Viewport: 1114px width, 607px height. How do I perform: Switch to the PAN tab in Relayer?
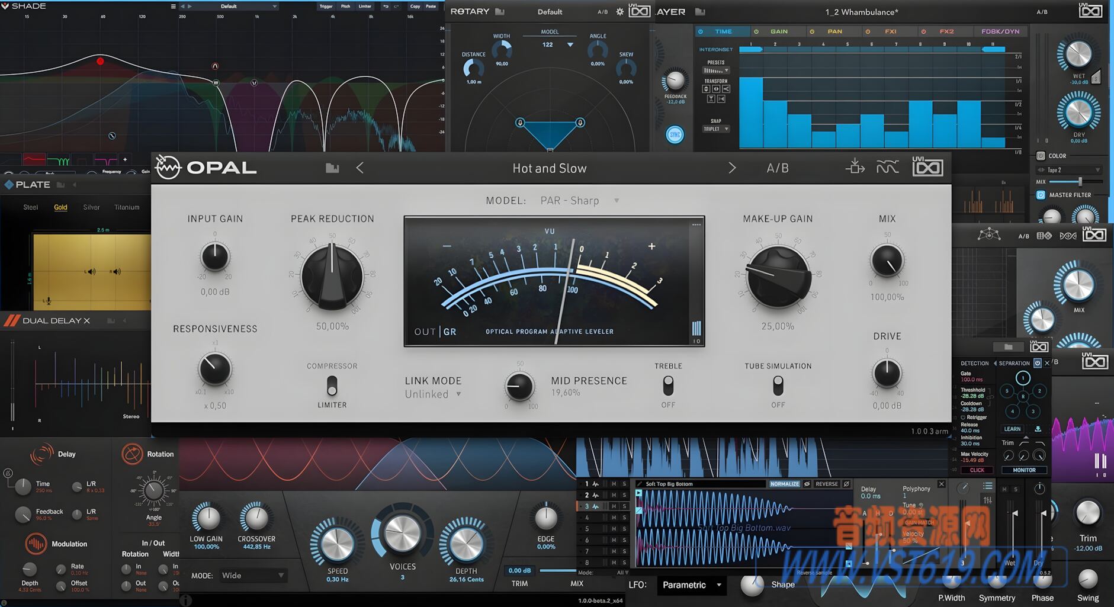834,31
